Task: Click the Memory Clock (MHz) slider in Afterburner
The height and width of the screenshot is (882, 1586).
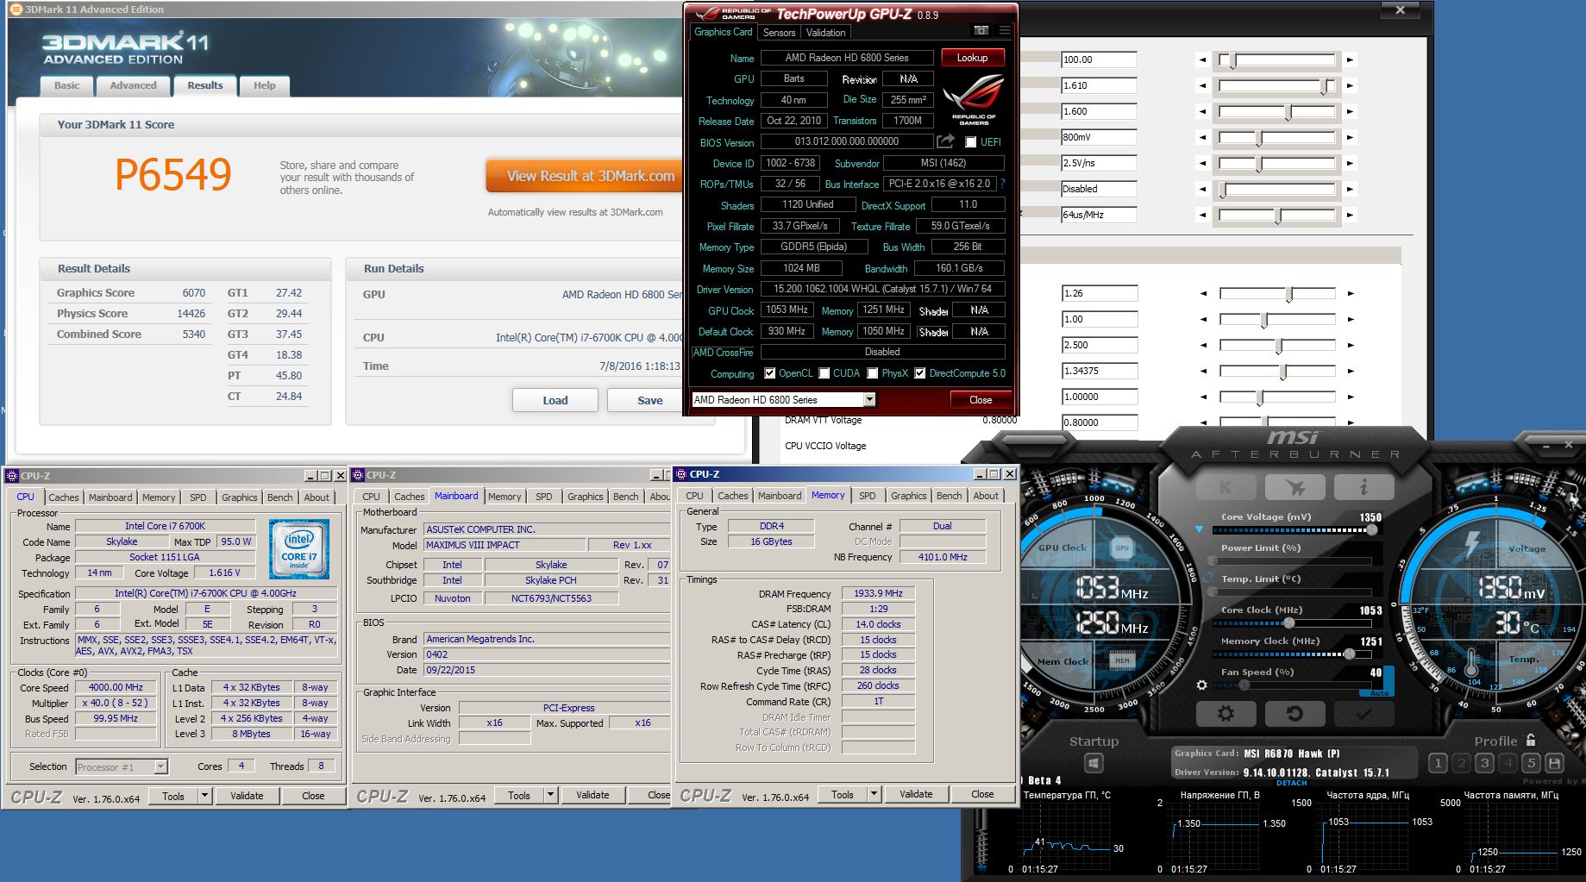Action: pos(1292,654)
